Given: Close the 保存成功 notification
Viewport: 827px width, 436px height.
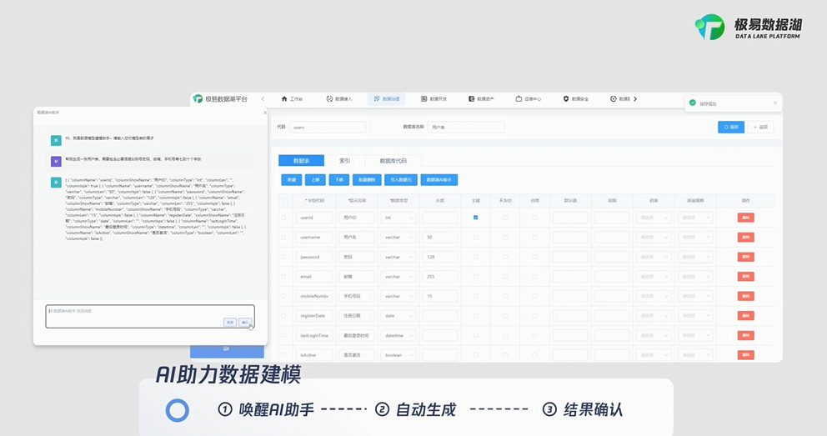Looking at the screenshot, I should (x=774, y=103).
